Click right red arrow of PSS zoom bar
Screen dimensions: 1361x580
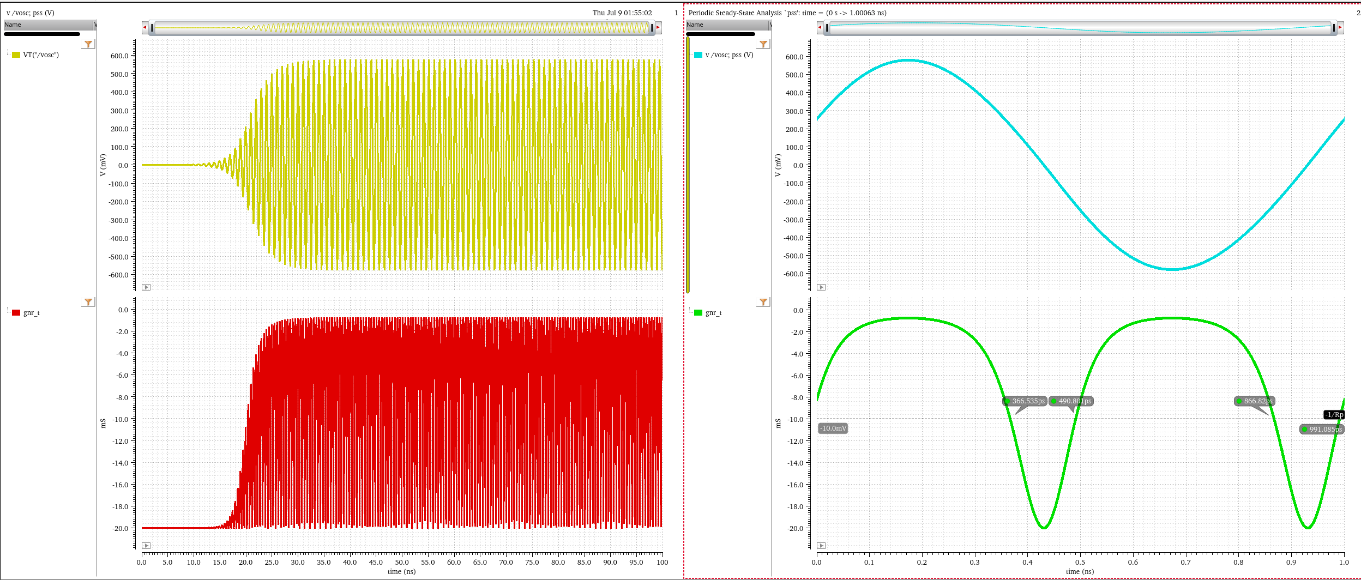(1340, 27)
